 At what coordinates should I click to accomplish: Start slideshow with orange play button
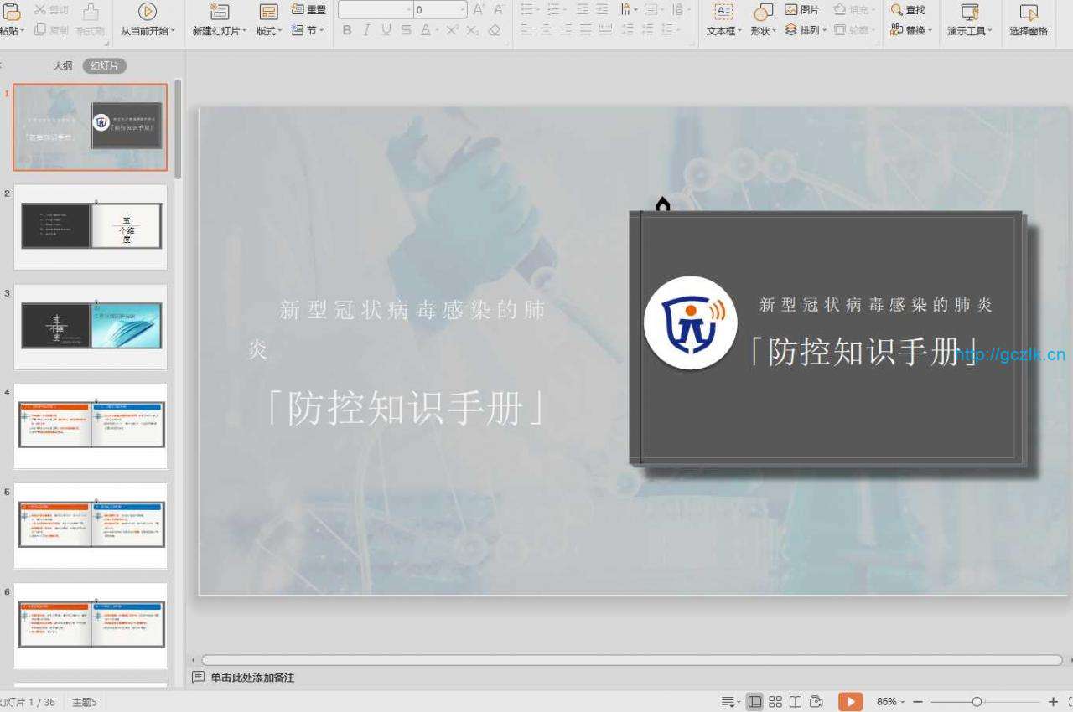849,702
